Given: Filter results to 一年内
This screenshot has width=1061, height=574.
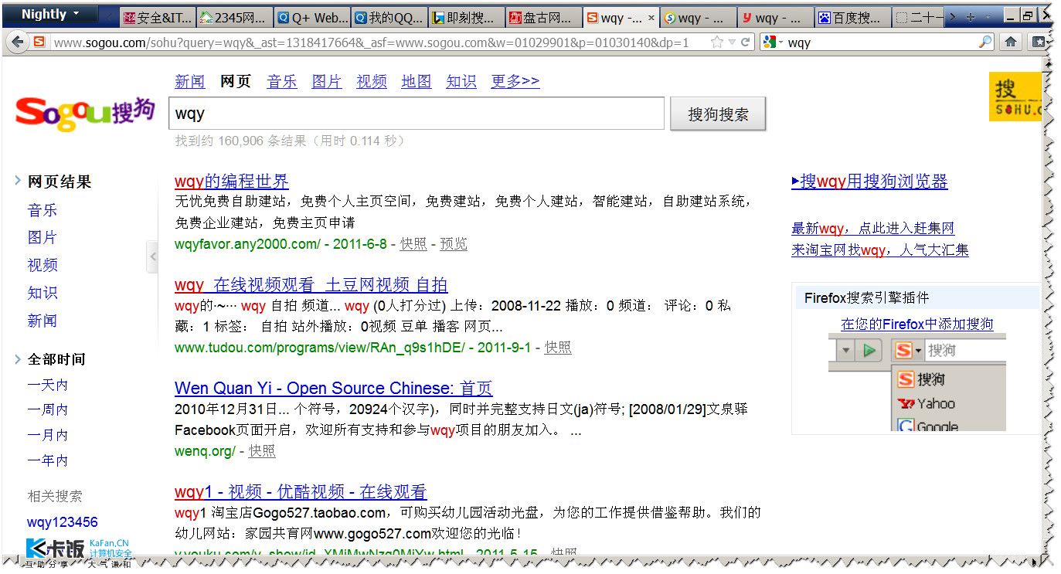Looking at the screenshot, I should click(x=48, y=460).
